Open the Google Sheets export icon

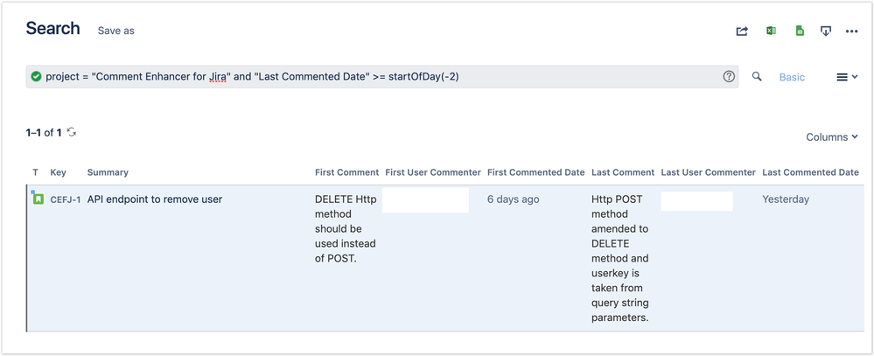[x=799, y=31]
